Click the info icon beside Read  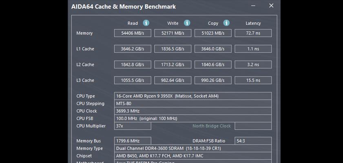tap(146, 23)
